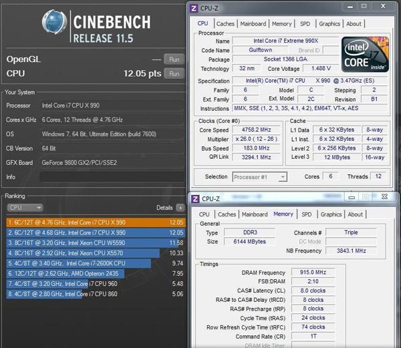Click the tRFC value 74 clocks

(313, 327)
